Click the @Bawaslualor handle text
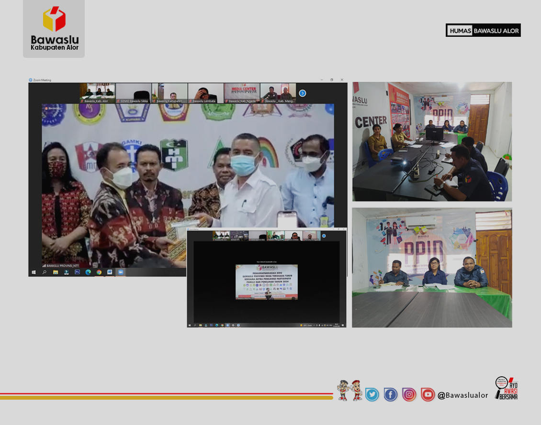The height and width of the screenshot is (425, 541). click(462, 395)
